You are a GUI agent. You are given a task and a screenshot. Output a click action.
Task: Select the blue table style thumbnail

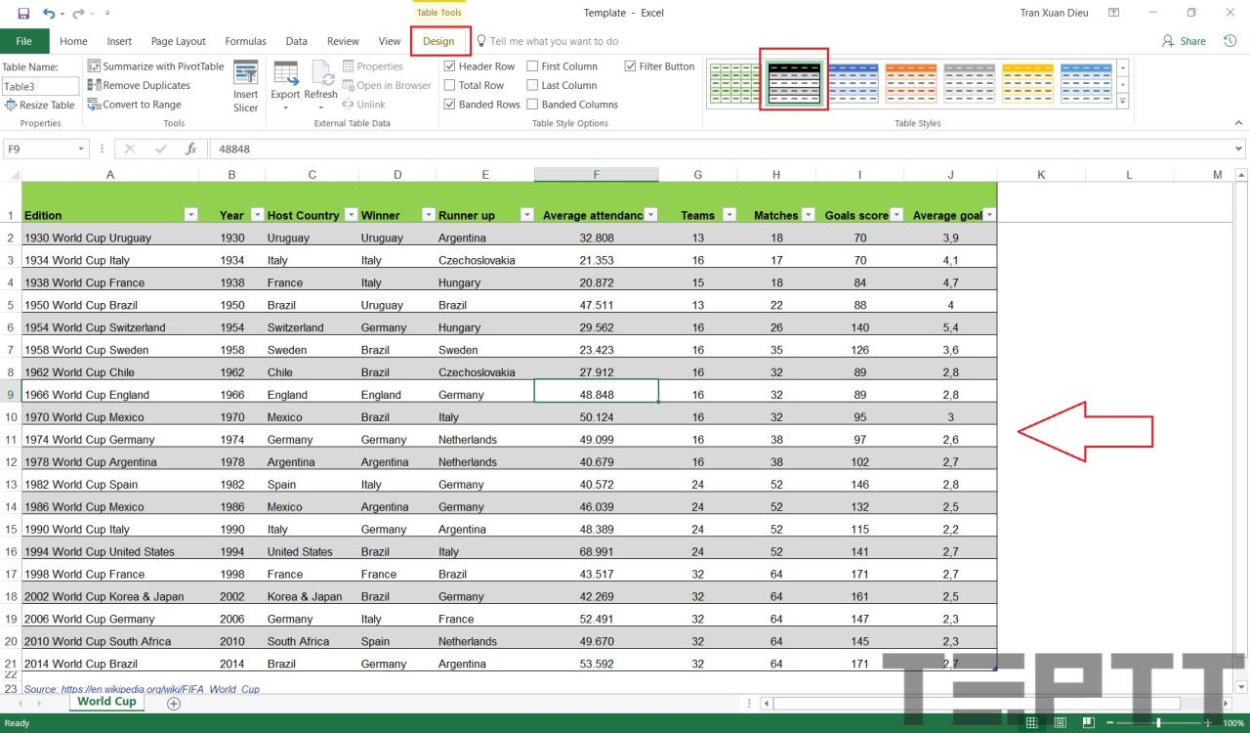(853, 83)
